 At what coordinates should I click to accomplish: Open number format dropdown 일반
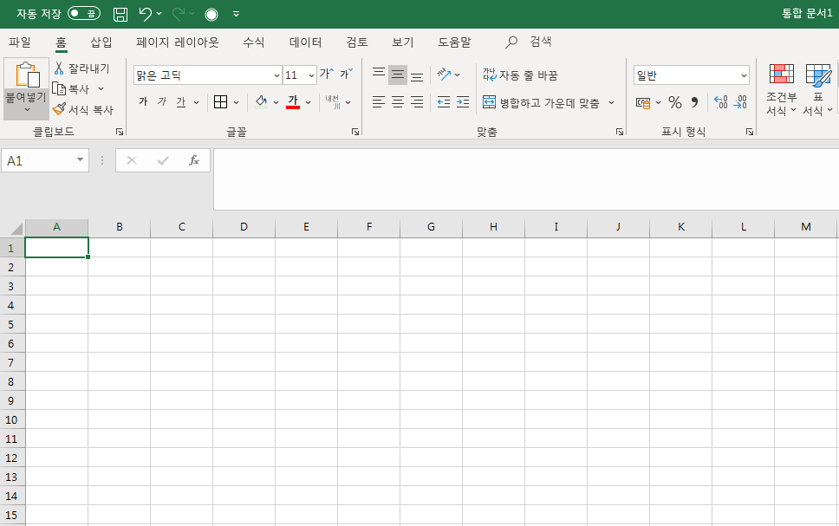click(x=744, y=75)
